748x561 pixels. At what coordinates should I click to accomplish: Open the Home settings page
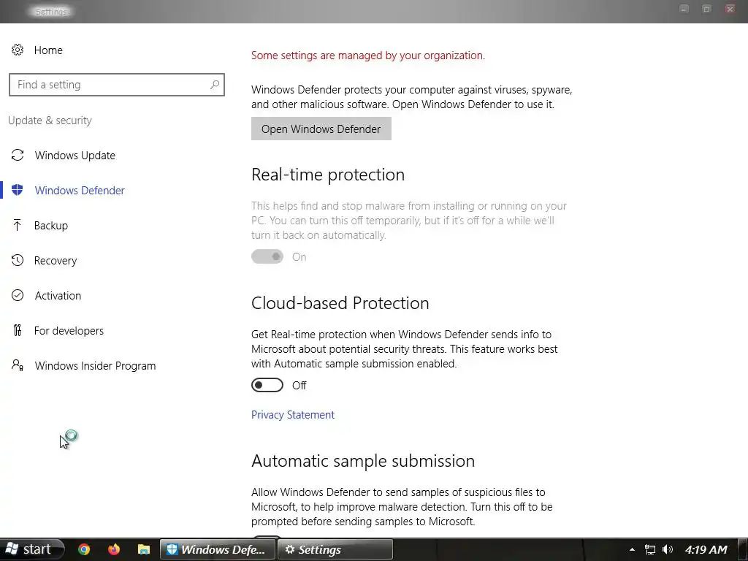(48, 50)
